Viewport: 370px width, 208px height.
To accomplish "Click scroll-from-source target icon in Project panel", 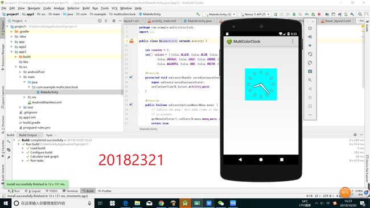I will 100,21.
